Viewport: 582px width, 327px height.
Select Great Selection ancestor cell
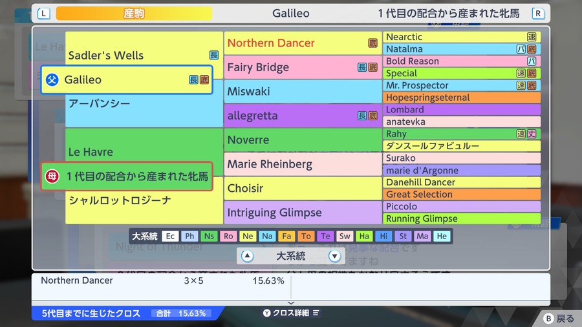click(462, 195)
